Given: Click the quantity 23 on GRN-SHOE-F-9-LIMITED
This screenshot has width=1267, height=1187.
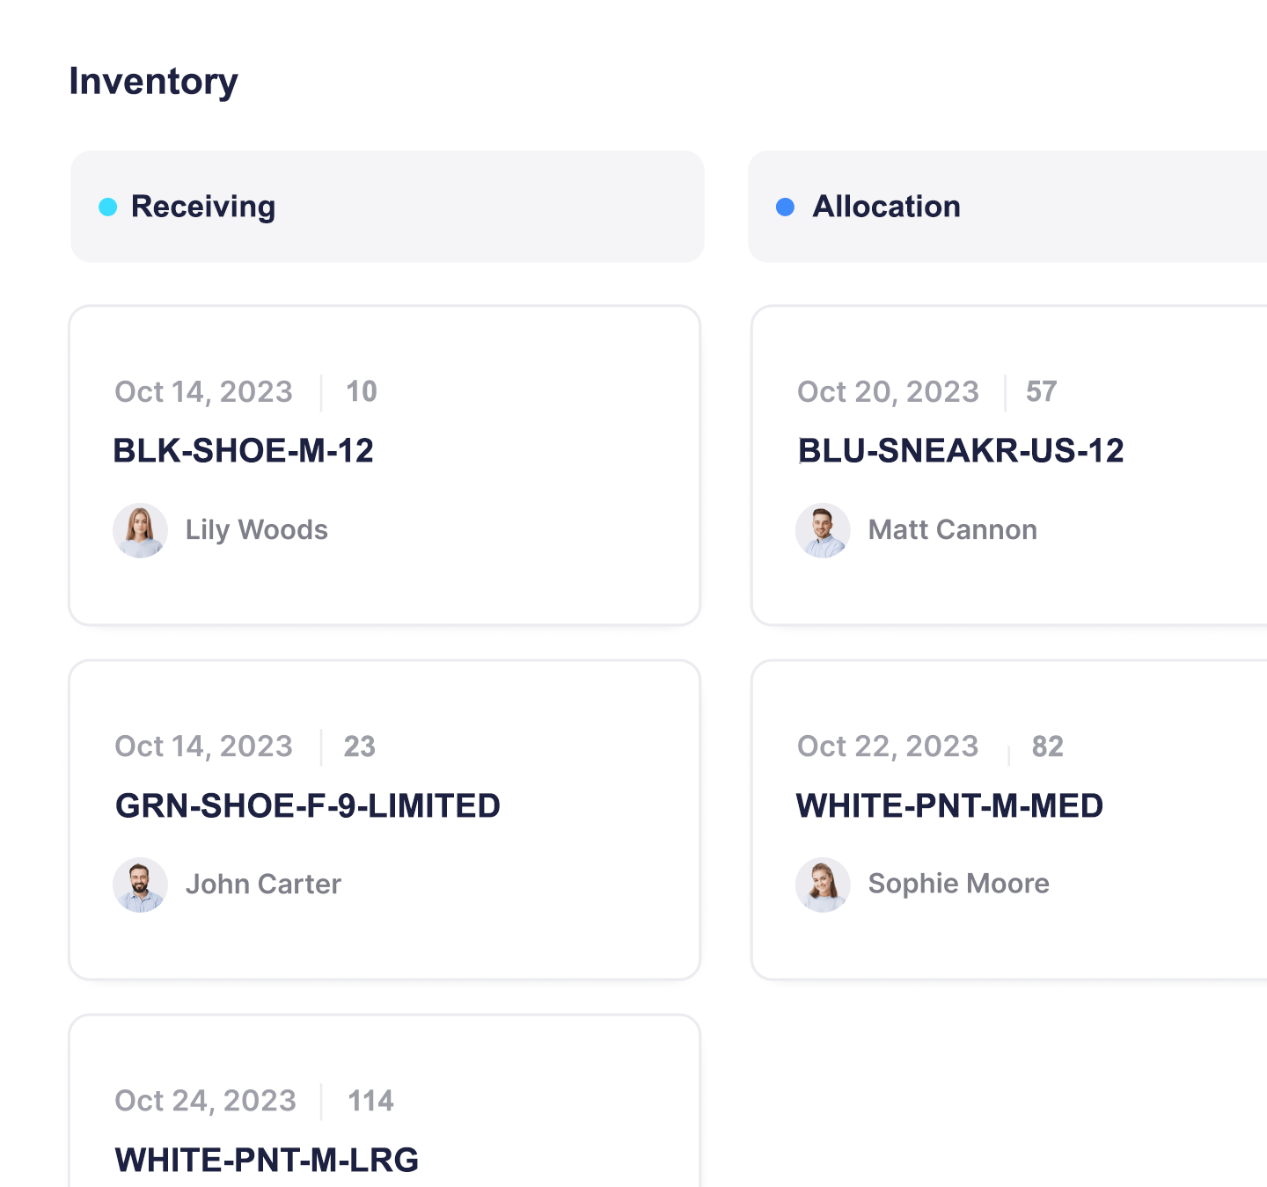Looking at the screenshot, I should (361, 746).
